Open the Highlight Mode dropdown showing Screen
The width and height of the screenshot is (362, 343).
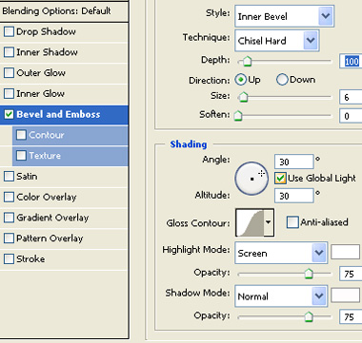coord(281,253)
